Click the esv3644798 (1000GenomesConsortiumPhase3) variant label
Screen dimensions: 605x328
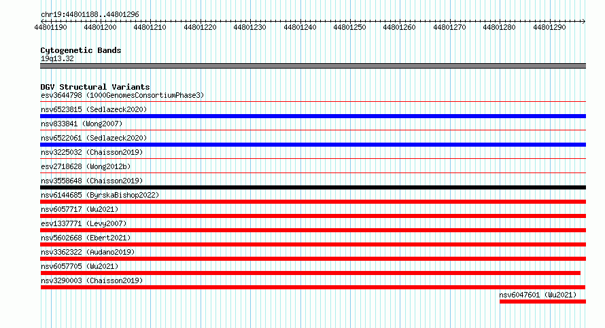(122, 95)
